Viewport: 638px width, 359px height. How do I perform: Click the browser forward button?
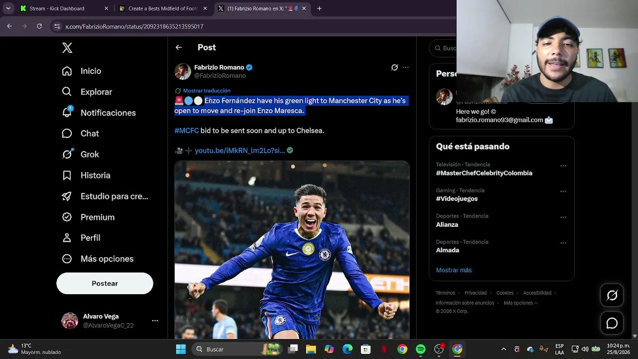pos(24,26)
